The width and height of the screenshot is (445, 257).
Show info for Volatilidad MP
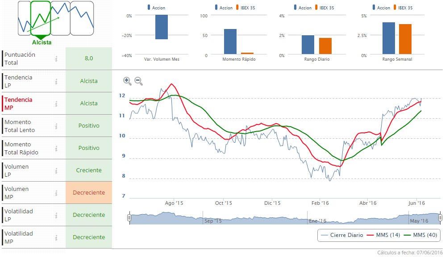57,237
